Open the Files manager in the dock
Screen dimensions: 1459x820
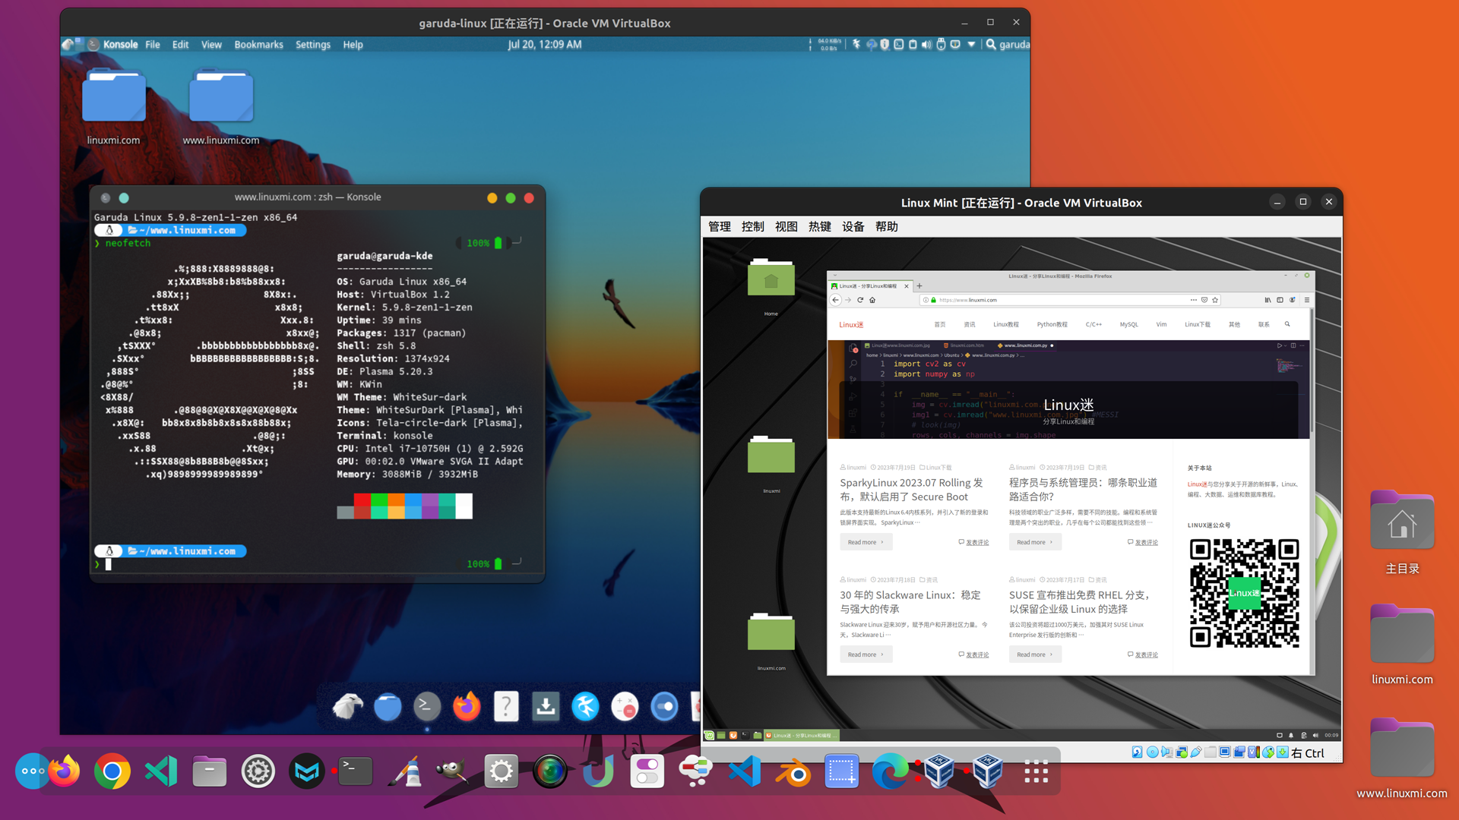[x=209, y=772]
